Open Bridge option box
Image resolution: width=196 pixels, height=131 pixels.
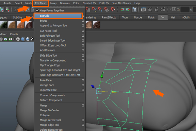pyautogui.click(x=83, y=21)
